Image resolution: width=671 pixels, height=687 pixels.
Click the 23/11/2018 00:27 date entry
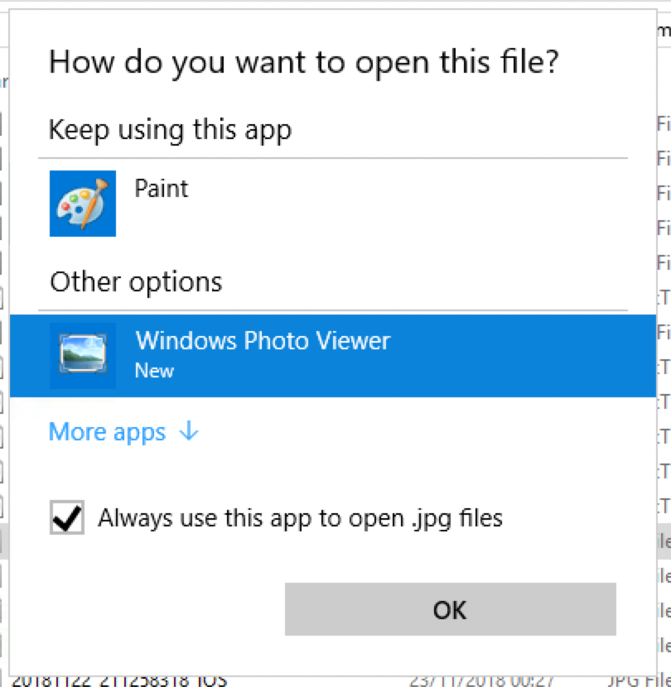point(480,681)
